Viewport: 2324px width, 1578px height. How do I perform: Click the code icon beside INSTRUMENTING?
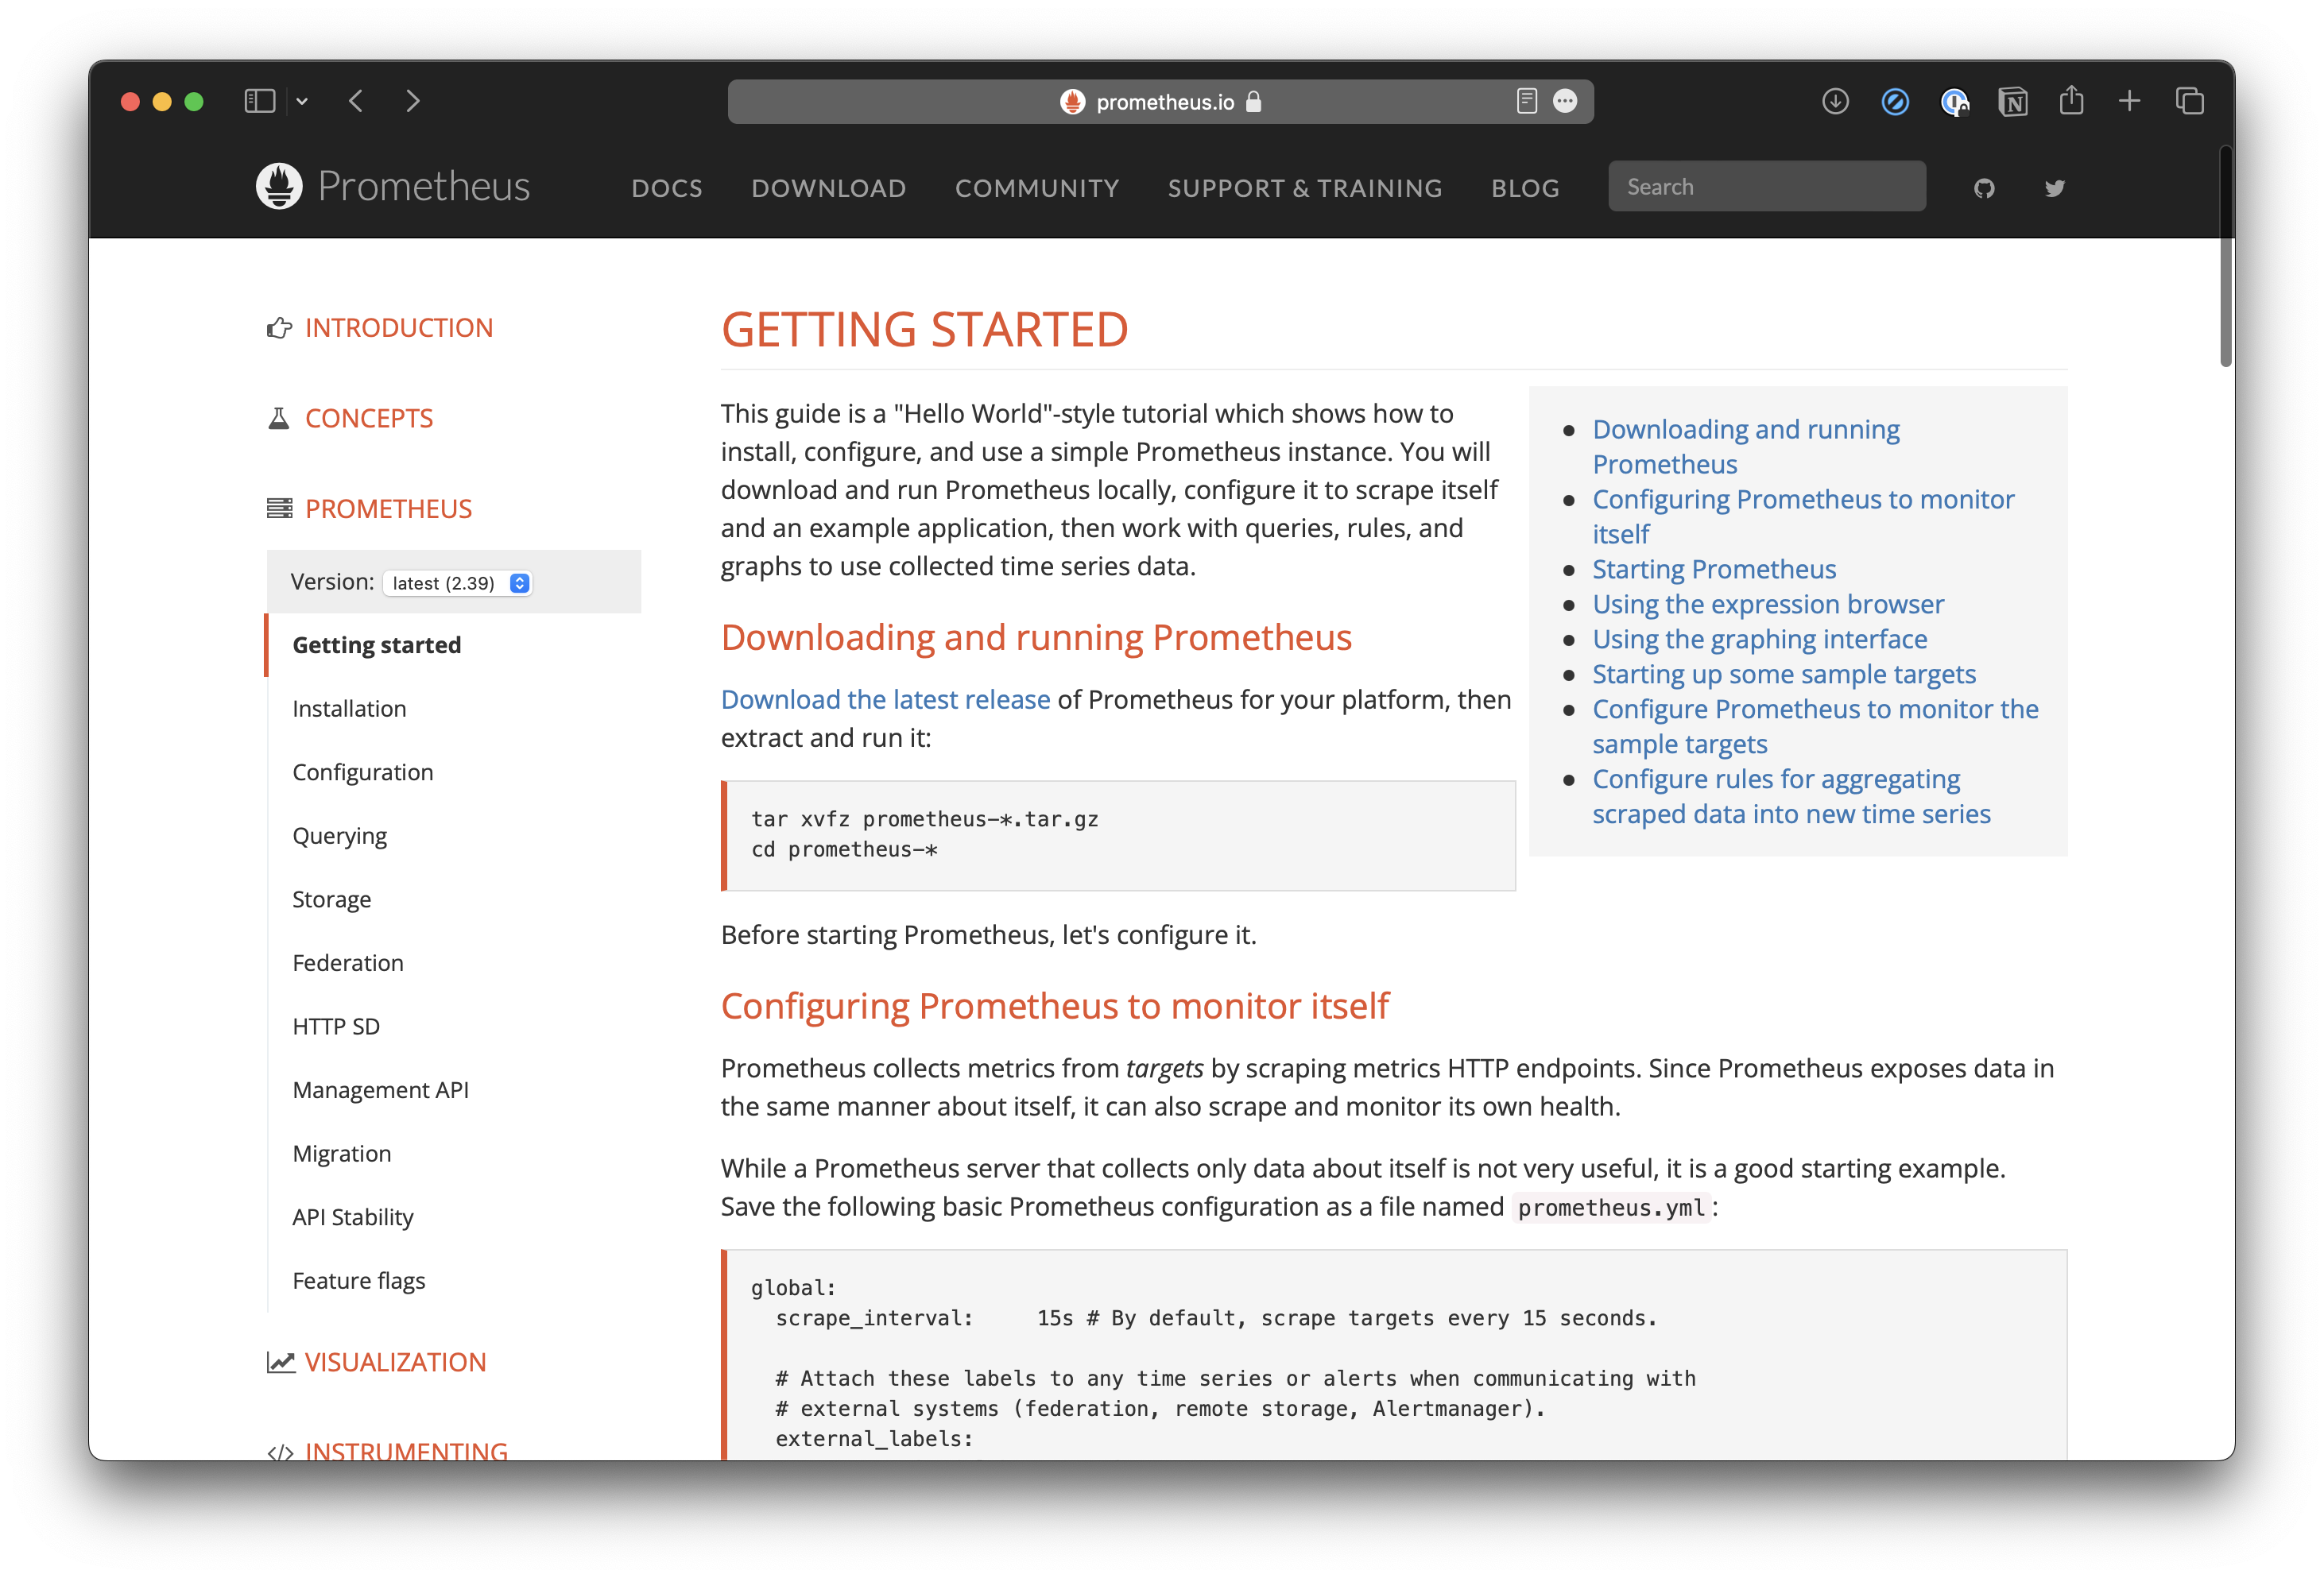pos(279,1452)
